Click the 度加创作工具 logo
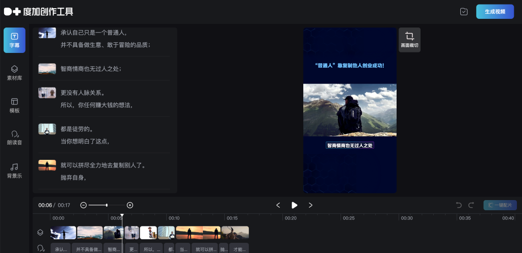 [39, 12]
